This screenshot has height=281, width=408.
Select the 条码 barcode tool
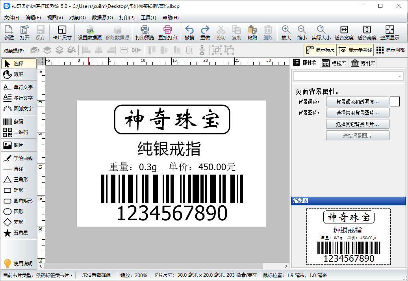point(18,122)
